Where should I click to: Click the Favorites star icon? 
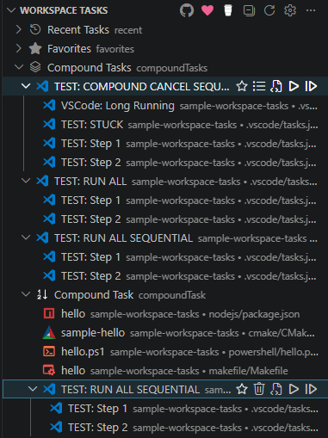[x=35, y=48]
